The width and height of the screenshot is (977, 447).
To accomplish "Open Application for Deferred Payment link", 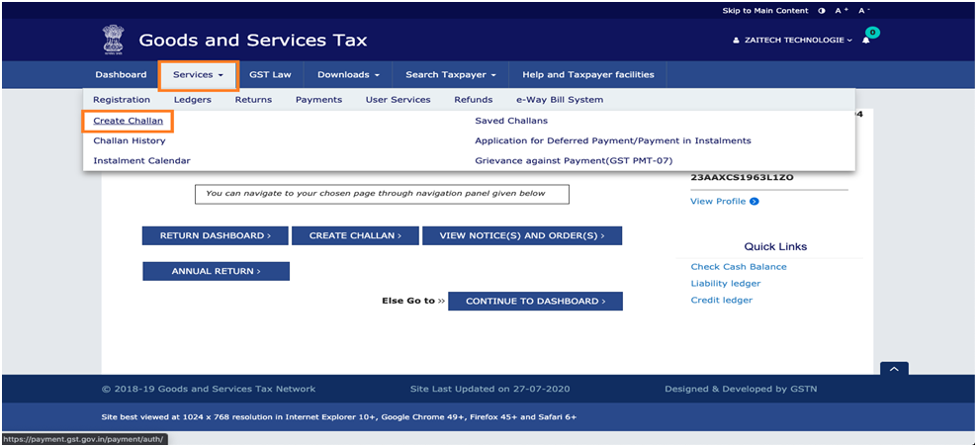I will coord(613,140).
